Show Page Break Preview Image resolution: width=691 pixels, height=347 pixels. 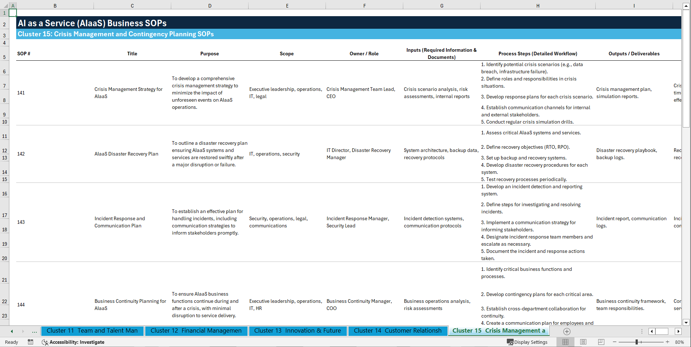pyautogui.click(x=601, y=342)
